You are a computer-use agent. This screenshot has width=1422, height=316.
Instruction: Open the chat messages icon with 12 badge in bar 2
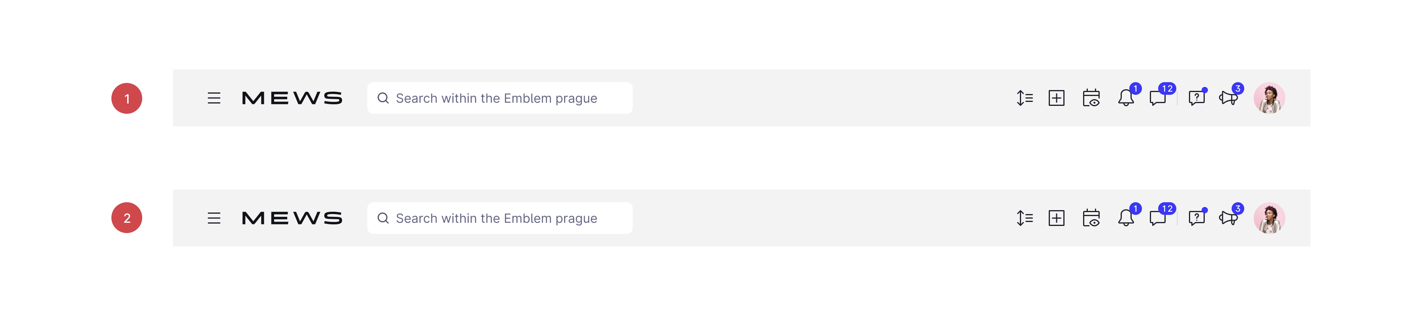tap(1158, 218)
